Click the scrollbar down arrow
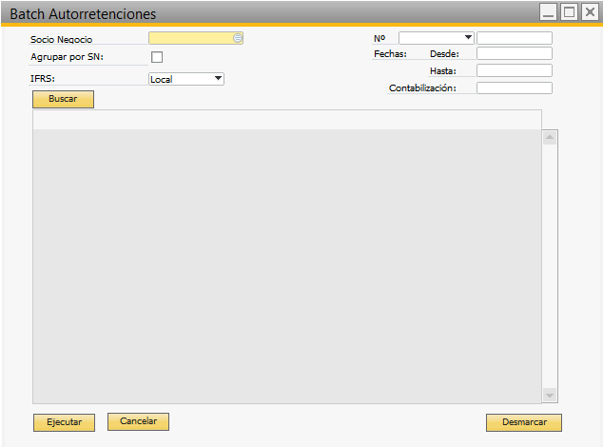 click(x=550, y=395)
